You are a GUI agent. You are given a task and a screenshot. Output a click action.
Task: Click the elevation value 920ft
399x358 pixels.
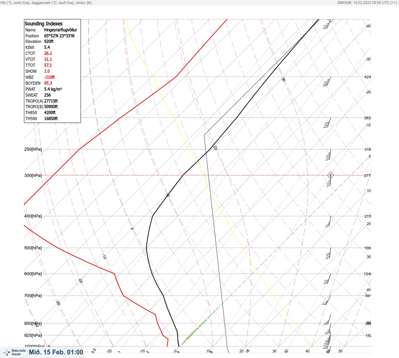click(x=49, y=41)
